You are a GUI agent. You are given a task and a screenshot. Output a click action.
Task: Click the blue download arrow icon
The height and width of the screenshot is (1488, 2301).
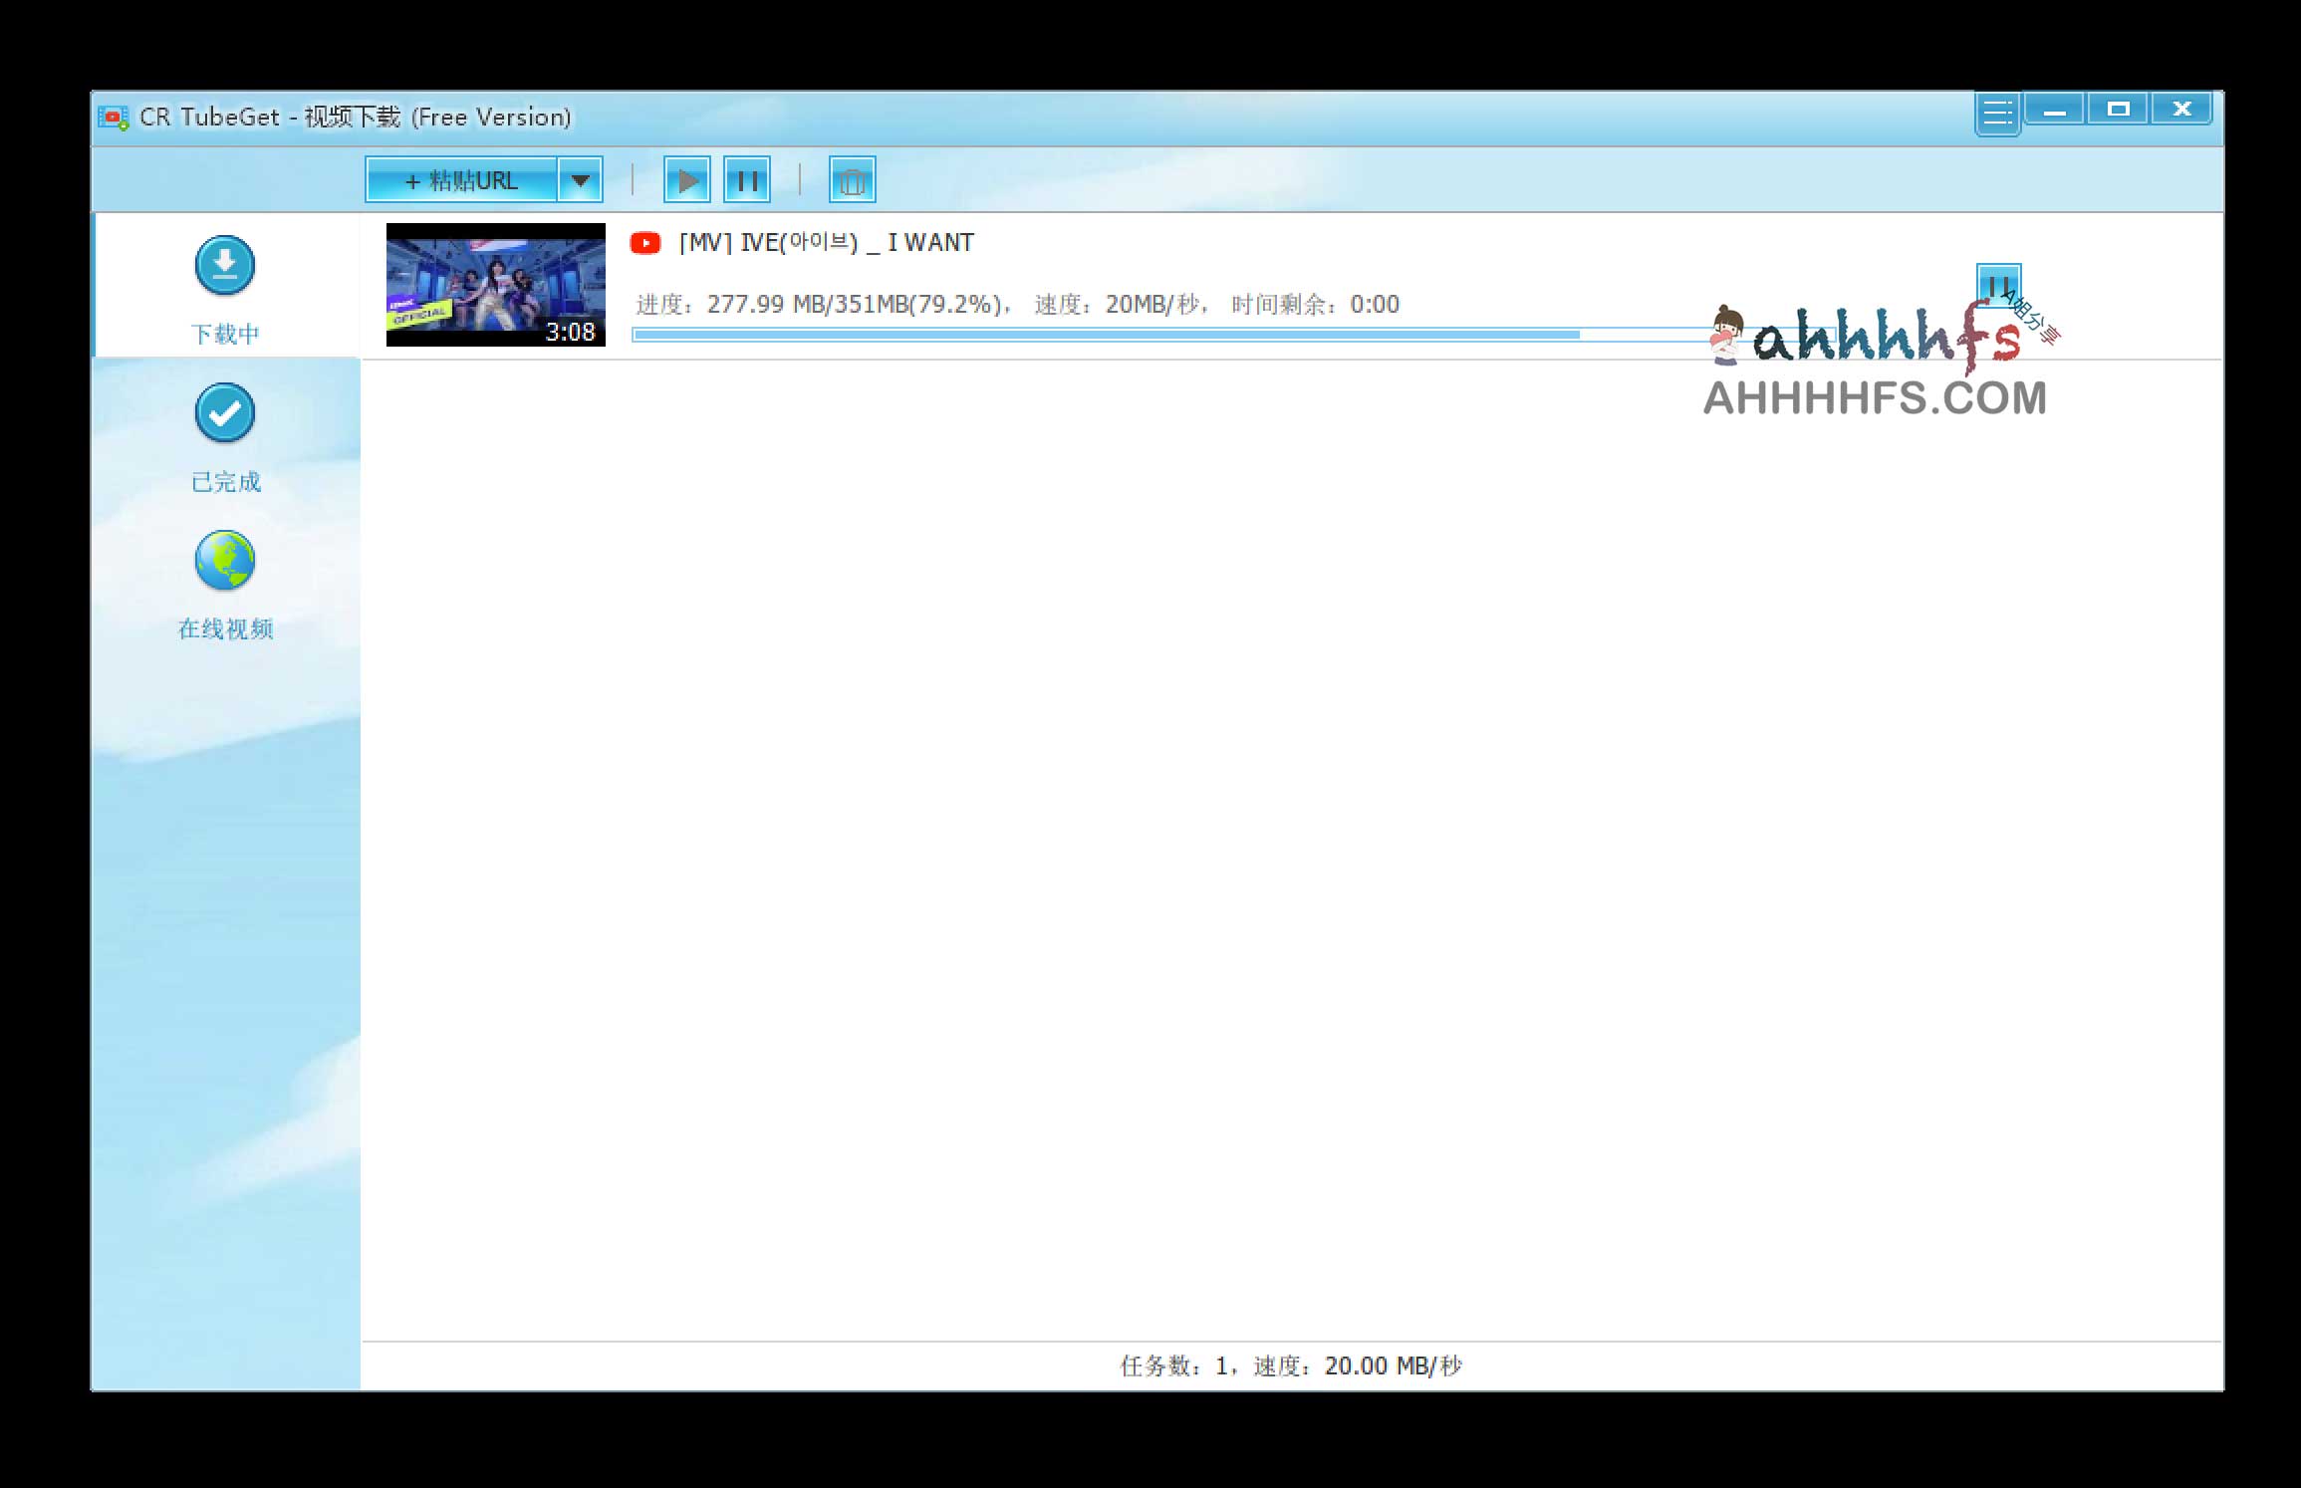[225, 265]
